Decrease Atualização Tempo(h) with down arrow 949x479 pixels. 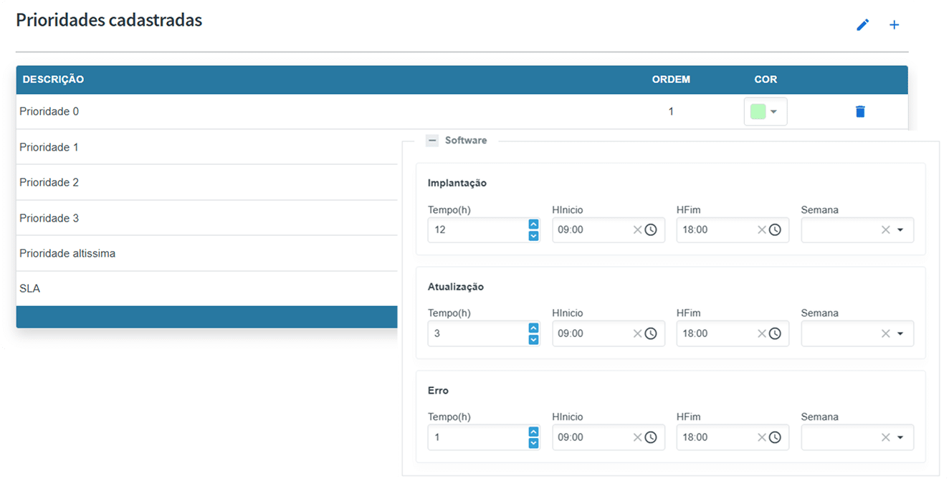(533, 339)
